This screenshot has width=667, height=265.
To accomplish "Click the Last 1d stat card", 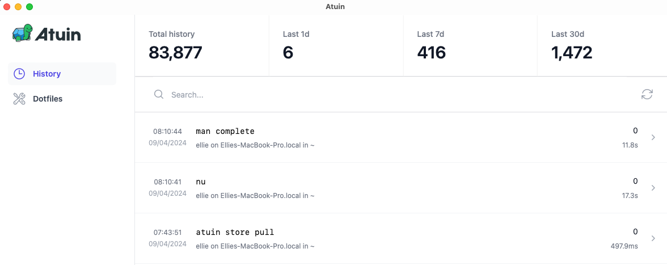I will [x=336, y=45].
